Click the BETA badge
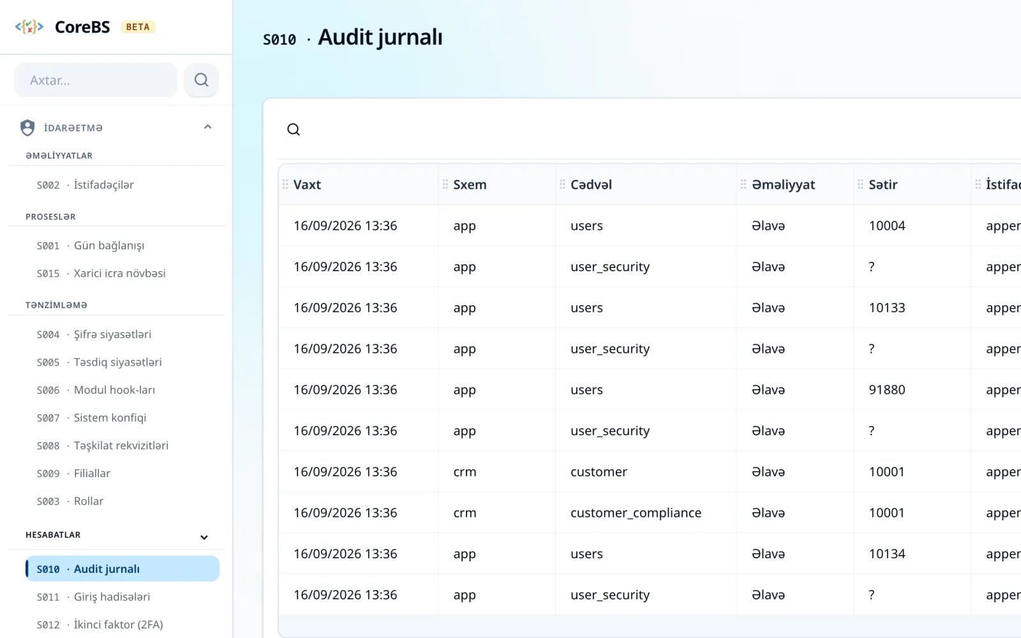 (138, 27)
